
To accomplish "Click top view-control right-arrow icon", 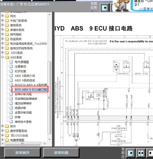I will (x=105, y=8).
